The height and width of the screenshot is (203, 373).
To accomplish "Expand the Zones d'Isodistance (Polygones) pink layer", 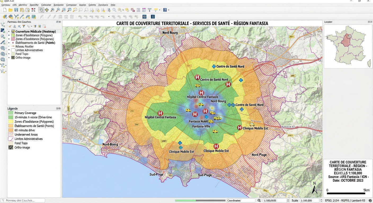I will (9, 39).
